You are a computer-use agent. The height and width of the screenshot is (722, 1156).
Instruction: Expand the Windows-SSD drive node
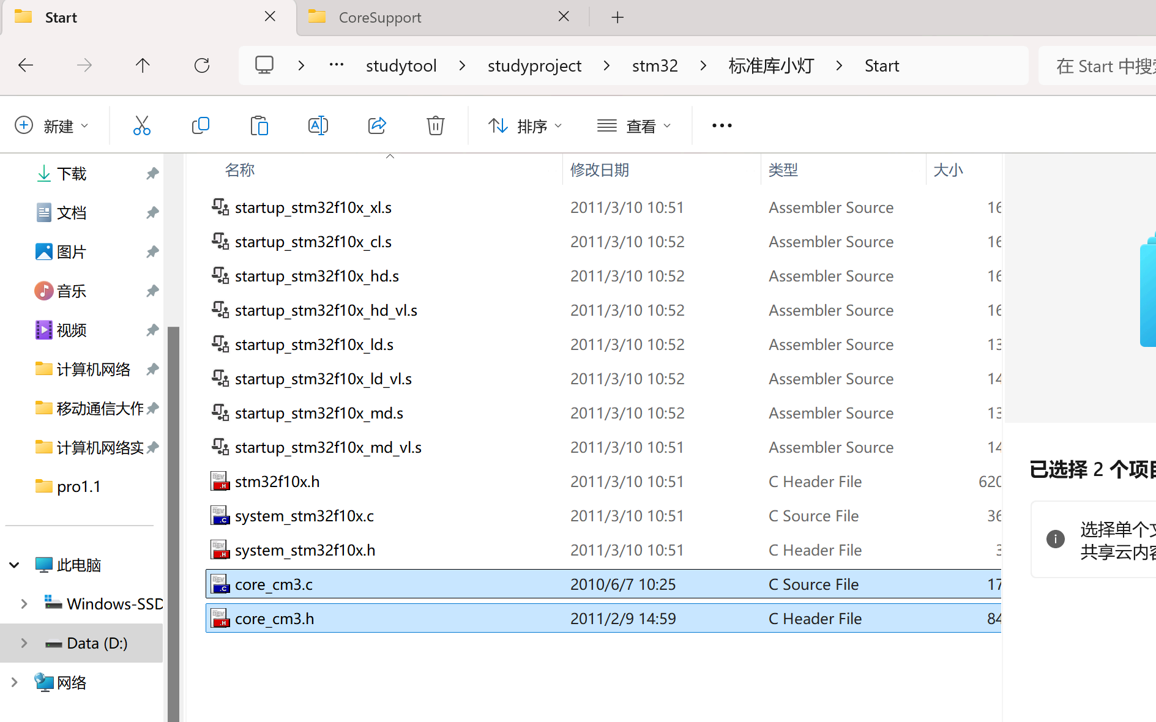pos(24,604)
